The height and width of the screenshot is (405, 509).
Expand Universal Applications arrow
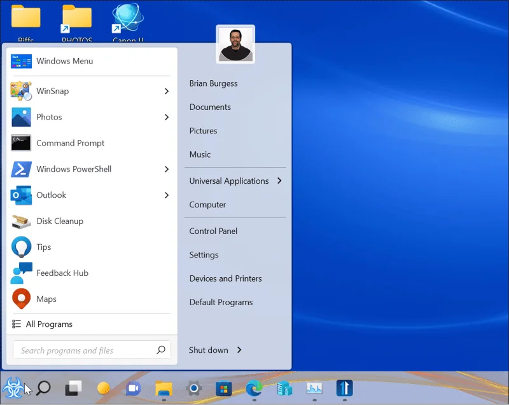click(x=279, y=181)
